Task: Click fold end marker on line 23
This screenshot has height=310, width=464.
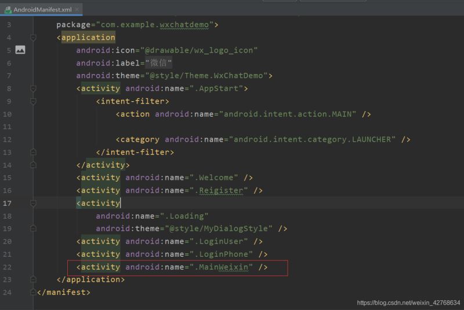Action: (33, 279)
